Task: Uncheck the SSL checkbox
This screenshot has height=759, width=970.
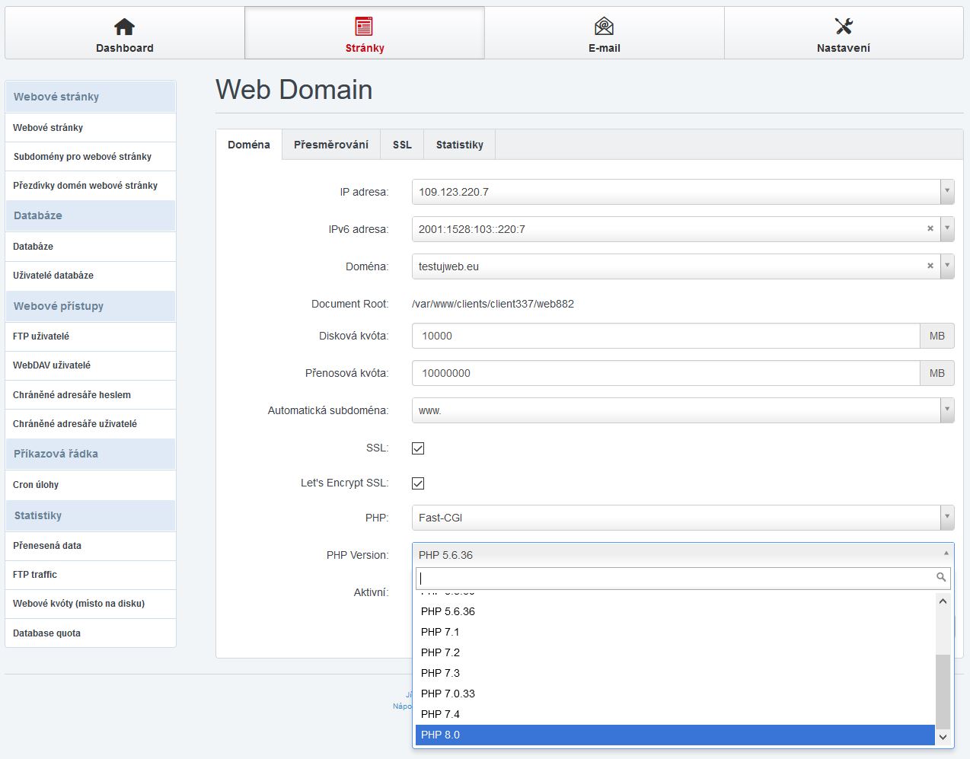Action: [418, 448]
